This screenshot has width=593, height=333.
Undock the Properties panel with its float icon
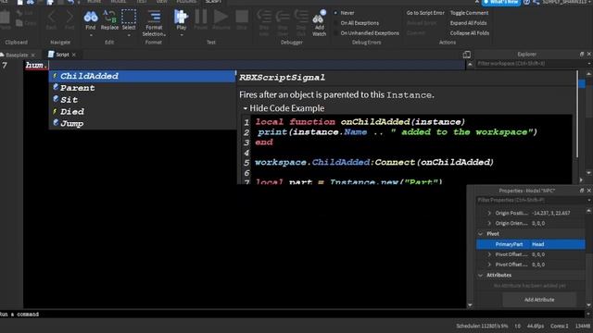[582, 191]
